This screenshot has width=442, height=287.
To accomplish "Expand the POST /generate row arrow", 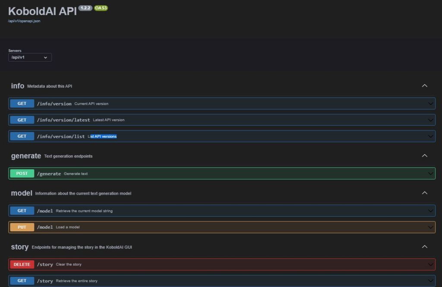I will pyautogui.click(x=430, y=173).
